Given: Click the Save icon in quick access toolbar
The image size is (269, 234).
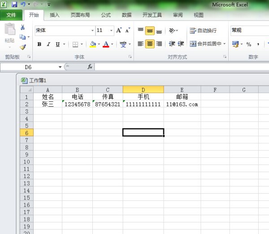Looking at the screenshot, I should coord(14,4).
